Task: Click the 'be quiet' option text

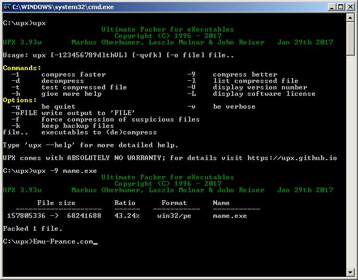Action: click(58, 107)
